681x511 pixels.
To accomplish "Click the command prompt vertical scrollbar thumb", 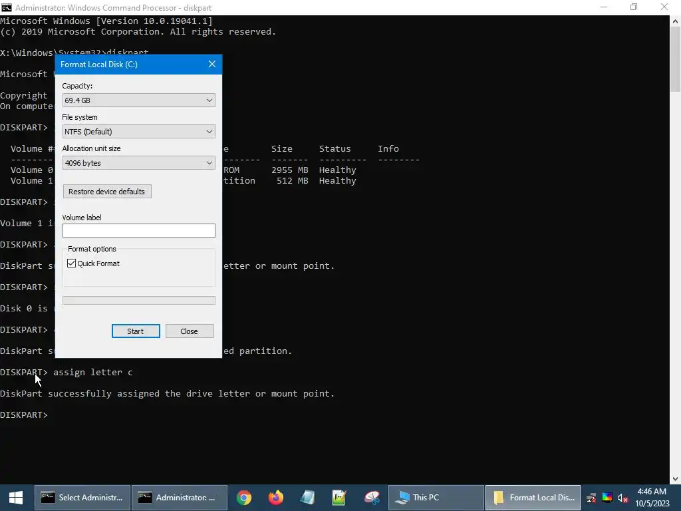I will coord(675,59).
